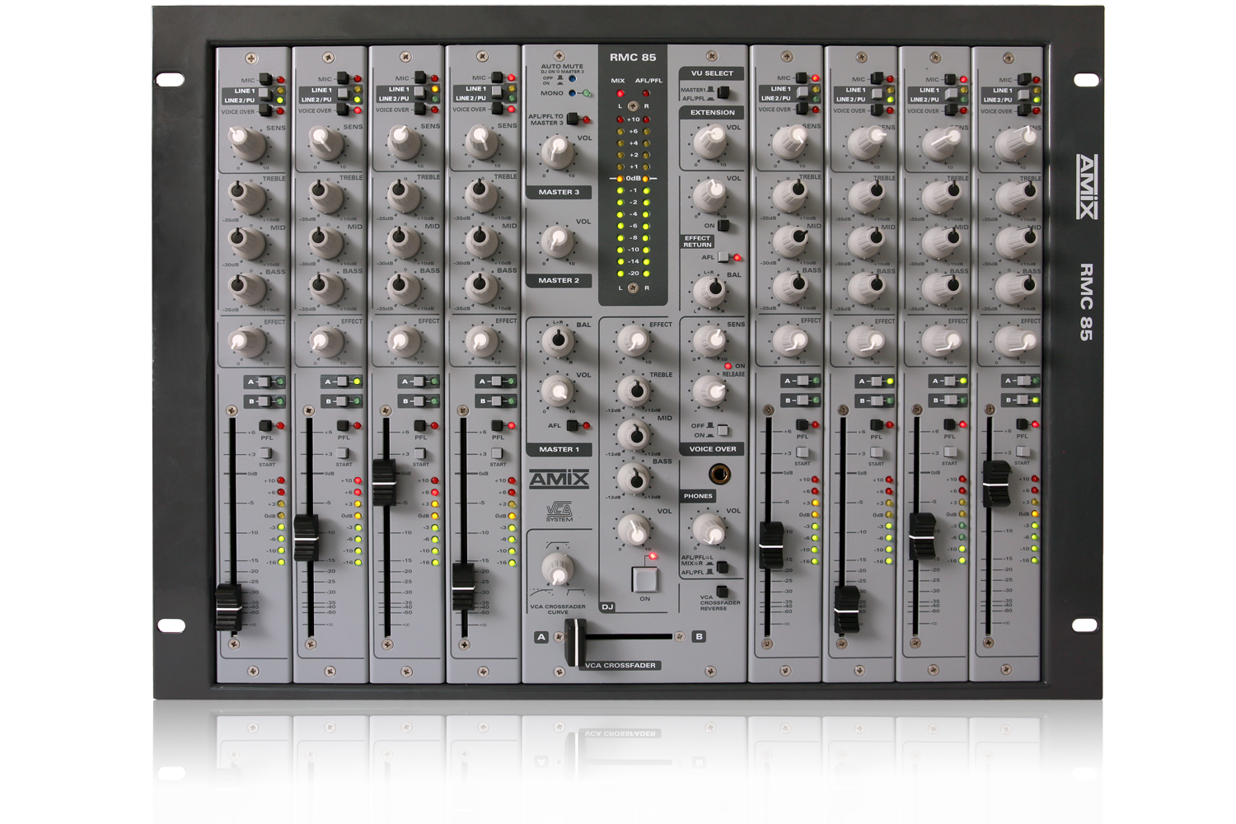Viewport: 1236px width, 824px height.
Task: Toggle the PHONES AFL/PFL mix button
Action: click(722, 566)
